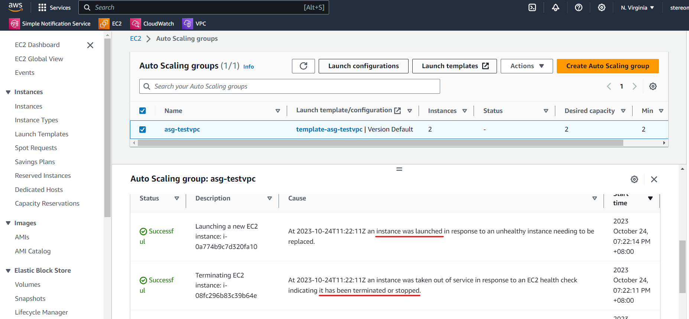This screenshot has height=319, width=689.
Task: Open the Actions dropdown menu
Action: [x=527, y=66]
